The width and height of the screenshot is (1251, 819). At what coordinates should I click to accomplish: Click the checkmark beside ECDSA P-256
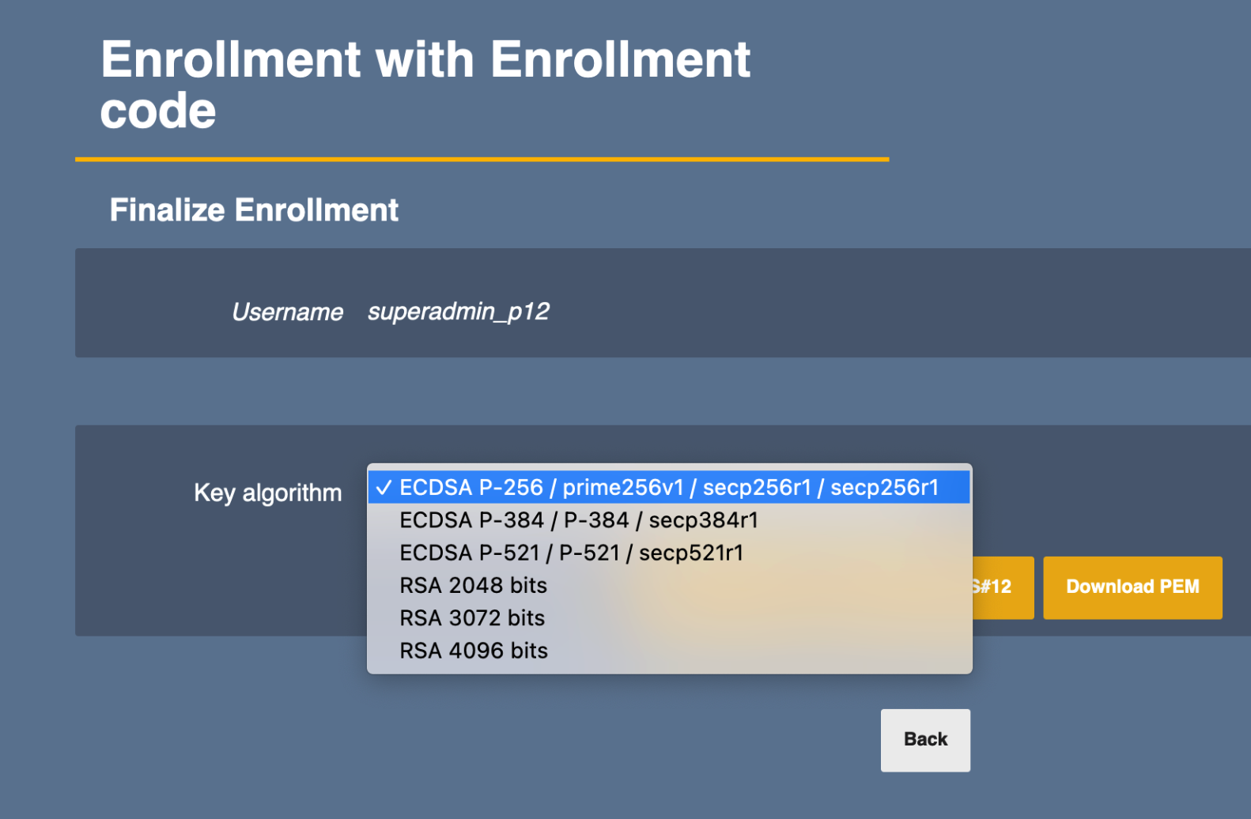pos(384,488)
